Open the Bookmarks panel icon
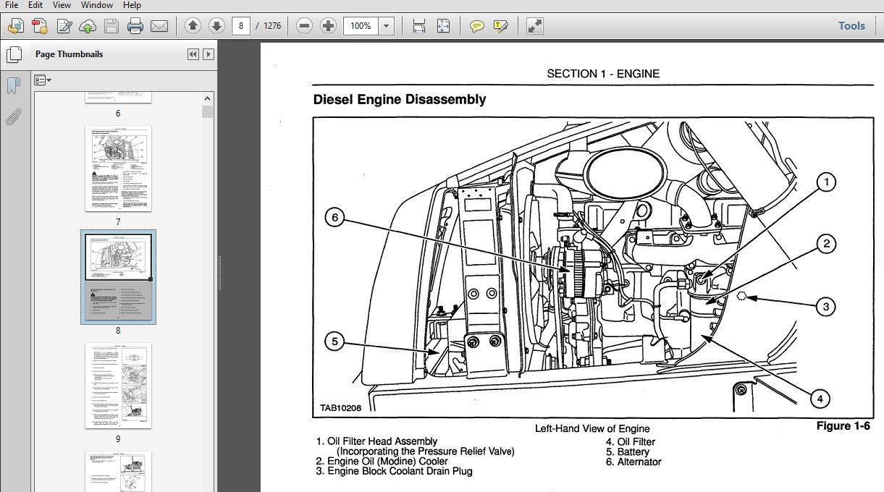Viewport: 884px width, 492px height. pyautogui.click(x=13, y=86)
